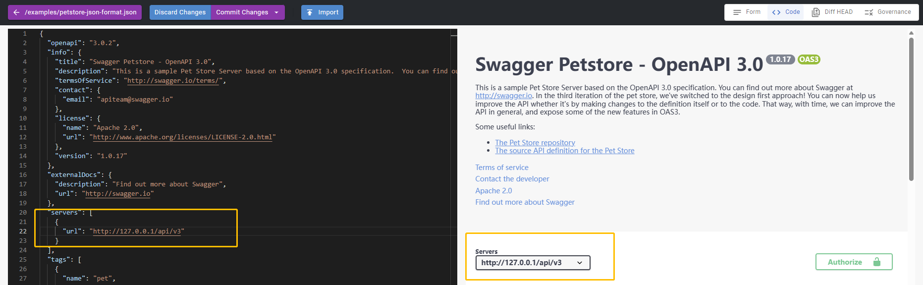This screenshot has width=923, height=285.
Task: Click the preview pane vertical scrollbar thumb
Action: [x=911, y=109]
